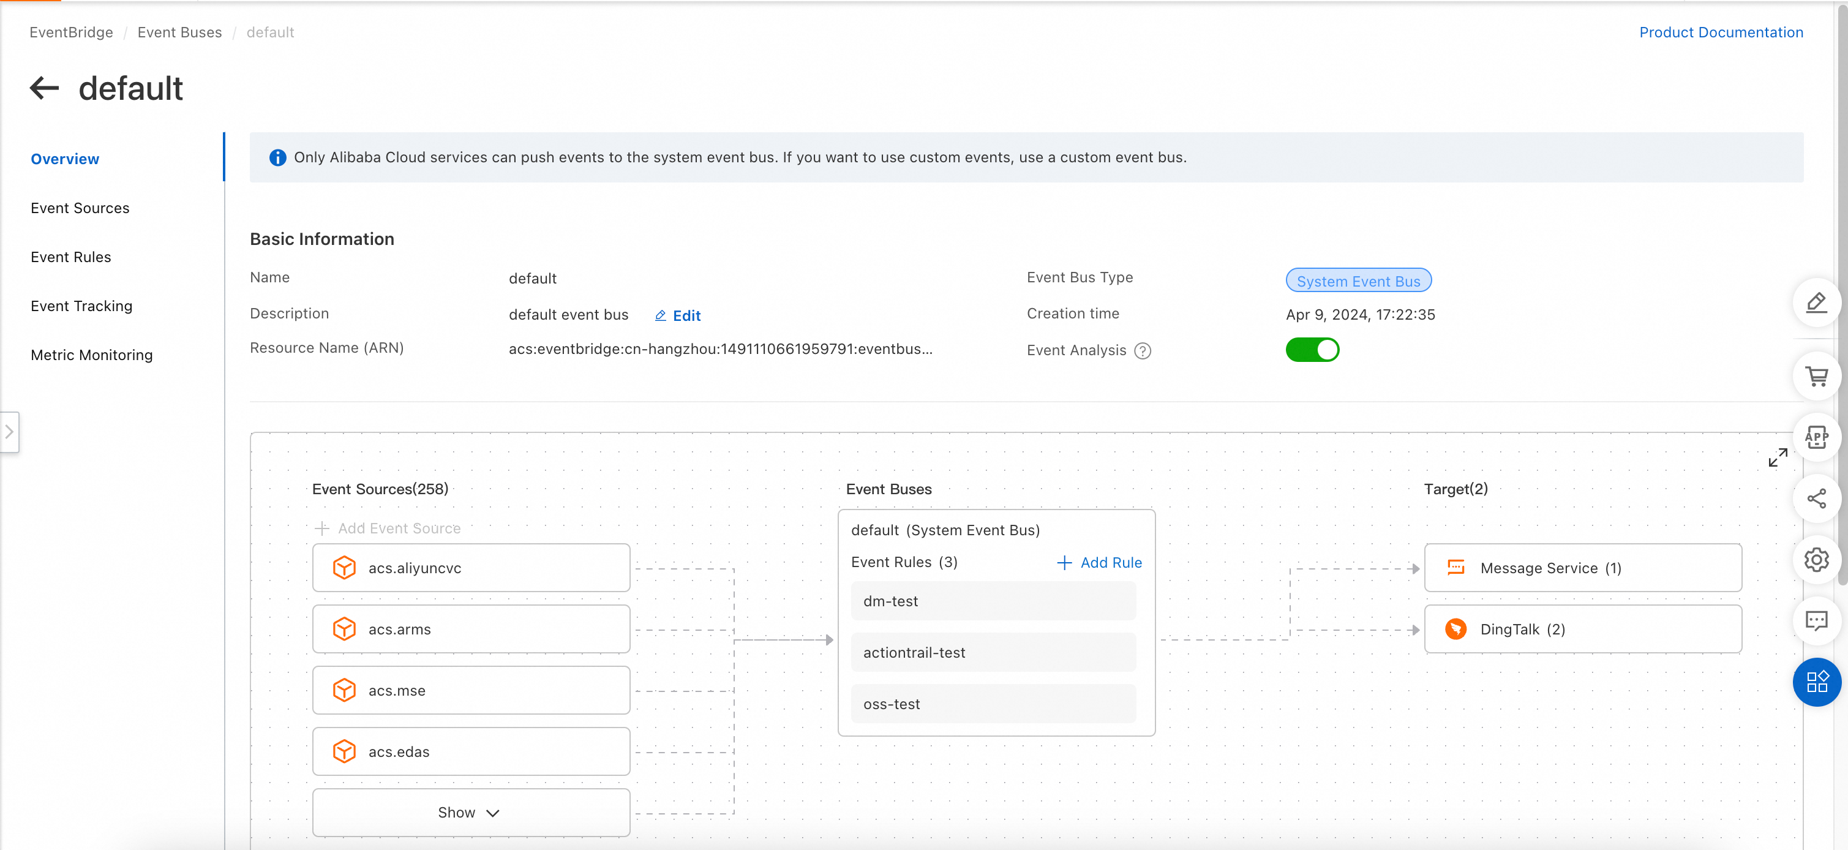The image size is (1848, 850).
Task: Open the settings gear floating icon
Action: click(x=1816, y=560)
